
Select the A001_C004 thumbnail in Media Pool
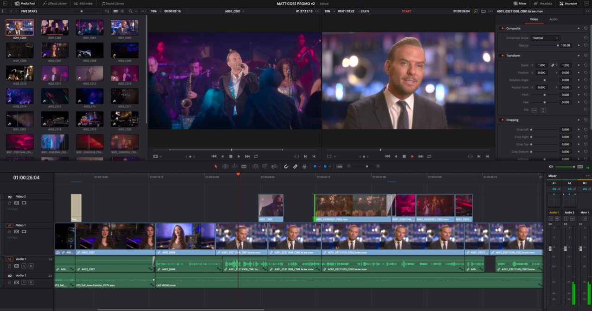point(19,28)
